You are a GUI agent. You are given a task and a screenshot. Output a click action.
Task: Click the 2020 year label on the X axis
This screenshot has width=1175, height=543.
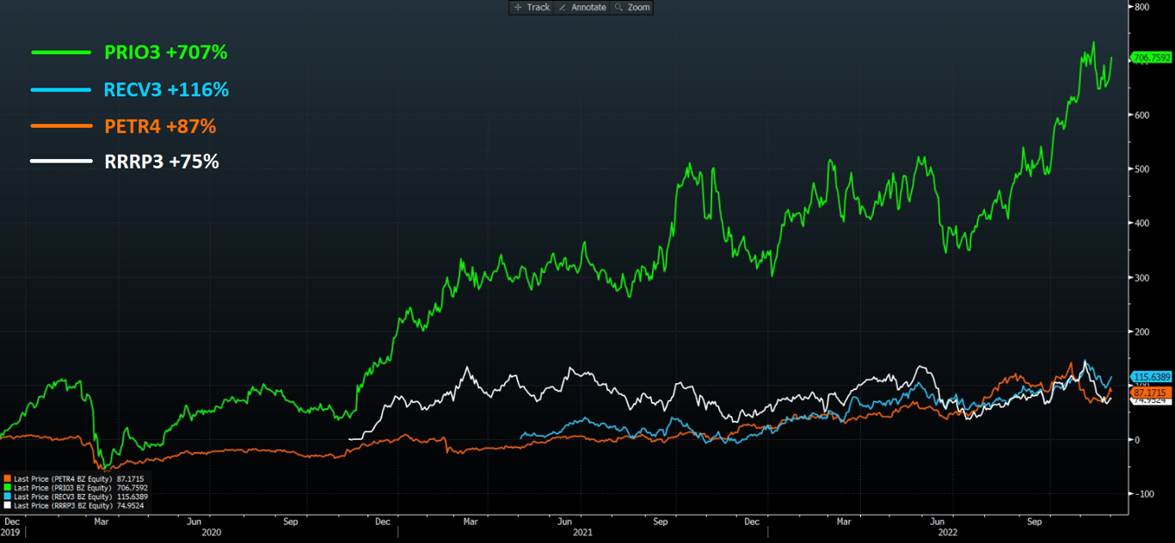[211, 533]
